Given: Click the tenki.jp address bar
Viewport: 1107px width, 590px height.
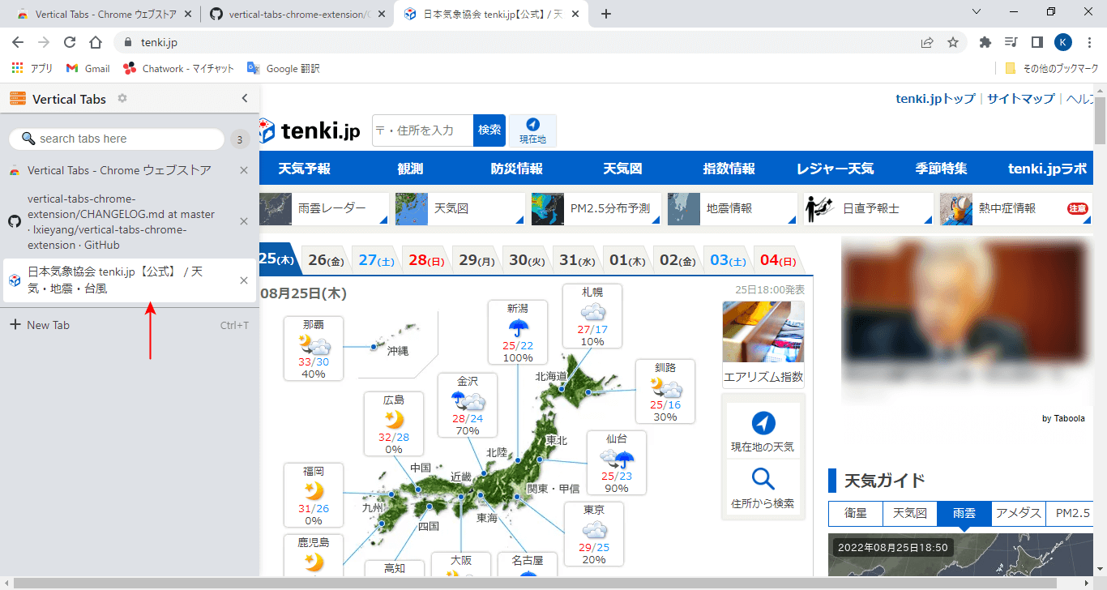Looking at the screenshot, I should click(x=519, y=42).
